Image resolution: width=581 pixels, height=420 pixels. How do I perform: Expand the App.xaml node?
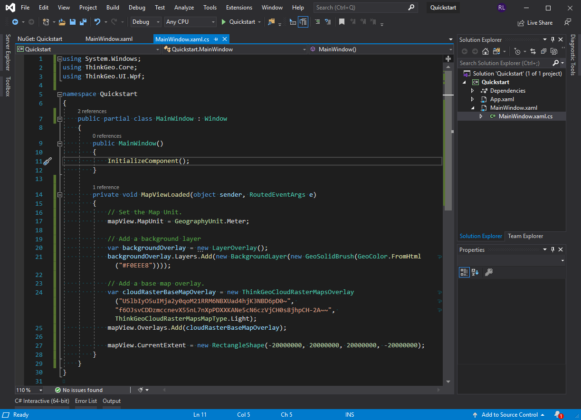(472, 99)
